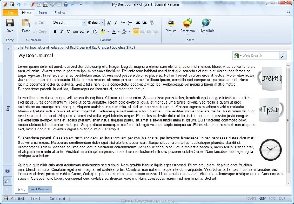The height and width of the screenshot is (204, 294).
Task: Open the font color dropdown arrow
Action: pyautogui.click(x=119, y=32)
